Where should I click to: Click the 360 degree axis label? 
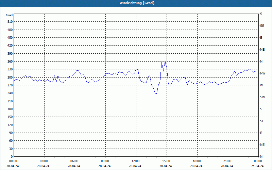coord(10,62)
